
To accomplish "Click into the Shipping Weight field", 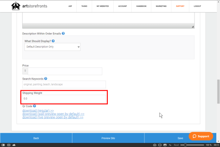I will tap(64, 99).
